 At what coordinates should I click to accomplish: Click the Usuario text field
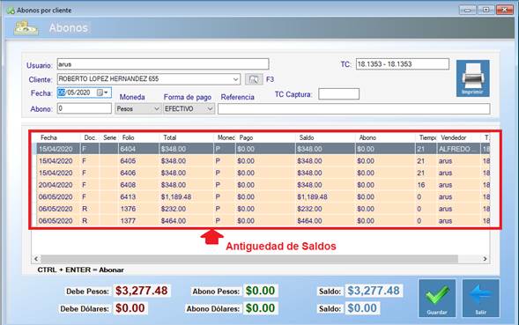point(163,64)
